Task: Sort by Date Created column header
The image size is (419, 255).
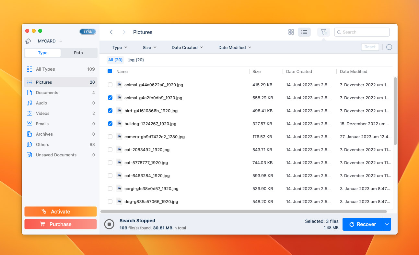Action: 299,71
